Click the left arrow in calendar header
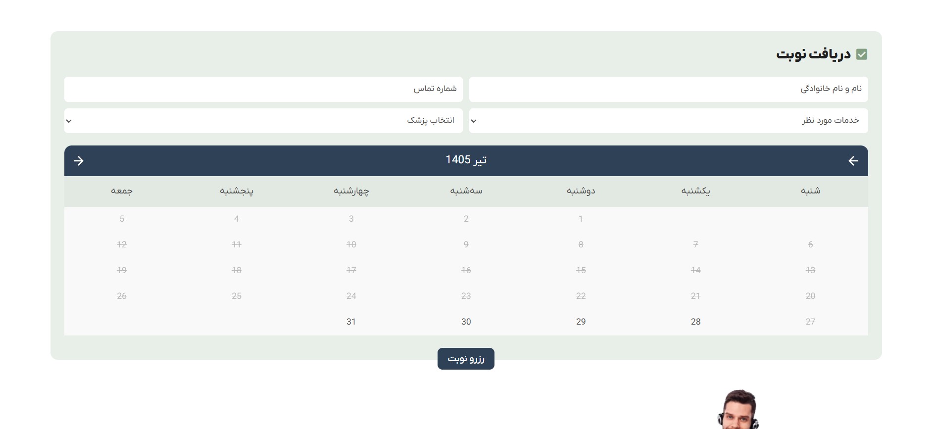Screen dimensions: 936x429 853,161
